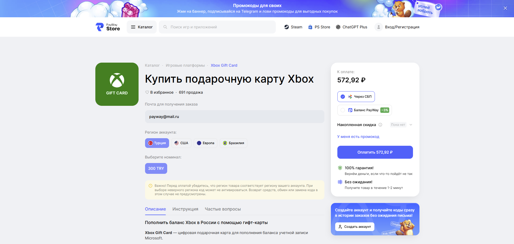
Task: Click the Xbox Gift Card product image
Action: 117,84
